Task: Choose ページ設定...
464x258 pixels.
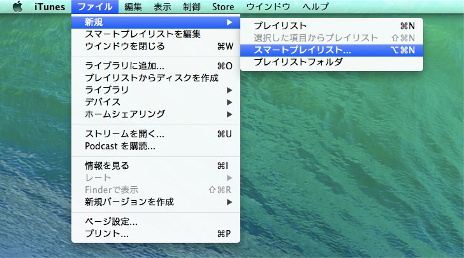Action: click(x=156, y=221)
